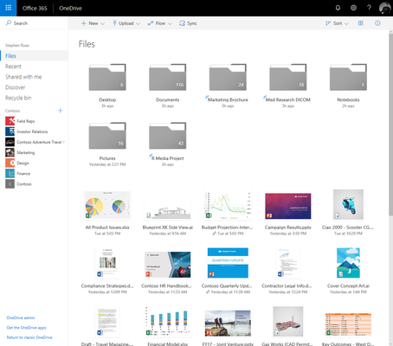Add a new Contoso site with the plus icon
Screen dimensions: 393x346
coord(61,111)
